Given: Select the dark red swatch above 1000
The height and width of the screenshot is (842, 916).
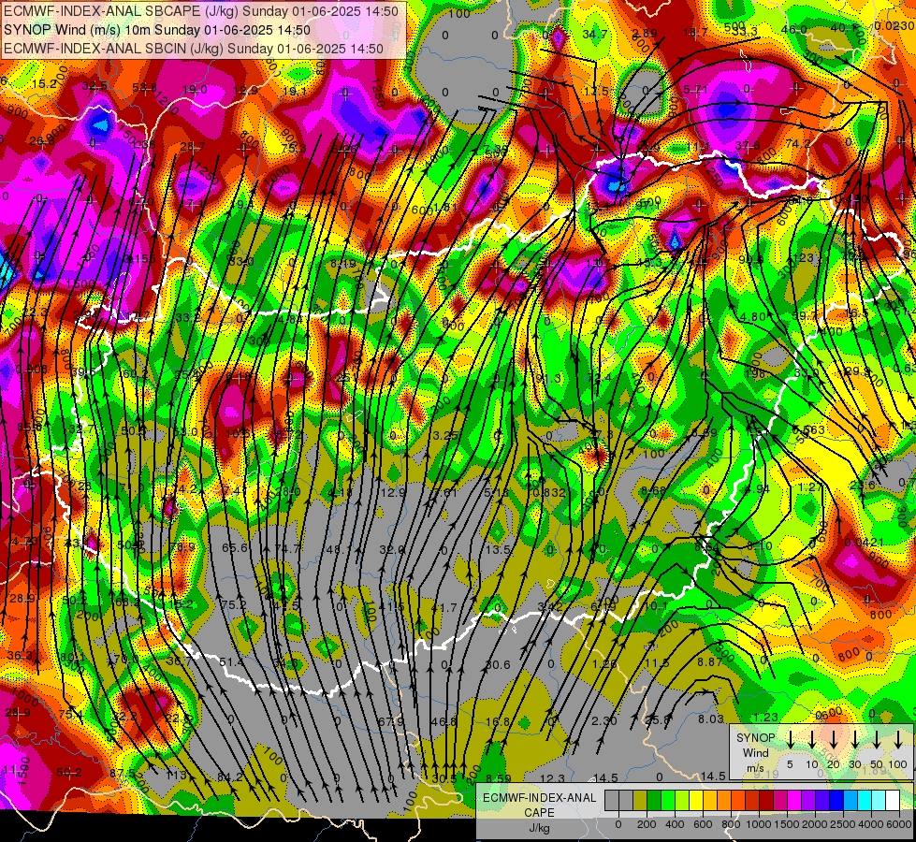Looking at the screenshot, I should point(766,801).
